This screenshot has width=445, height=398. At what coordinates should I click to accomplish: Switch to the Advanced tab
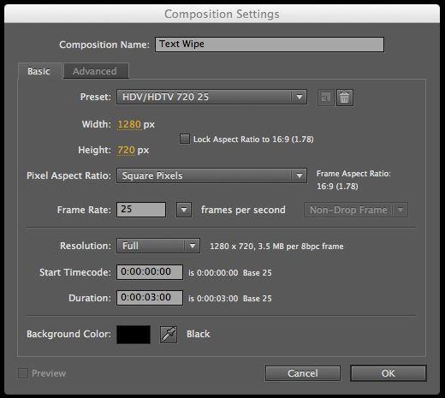point(96,71)
